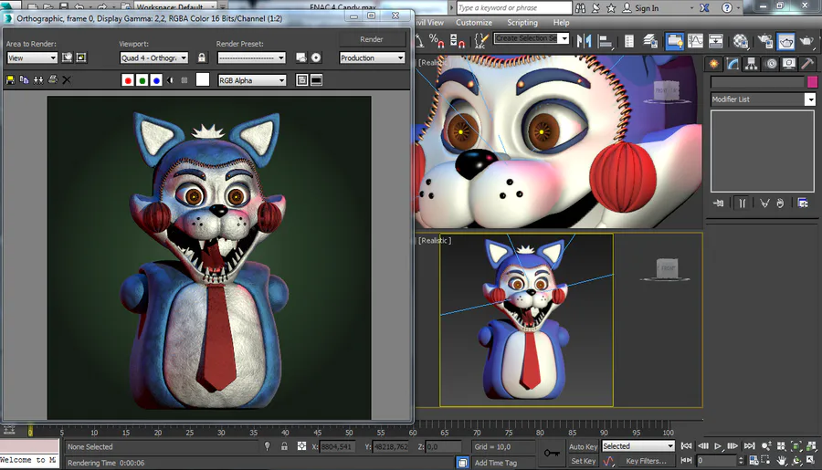This screenshot has height=470, width=822.
Task: Click the Edit Region icon
Action: pyautogui.click(x=67, y=57)
